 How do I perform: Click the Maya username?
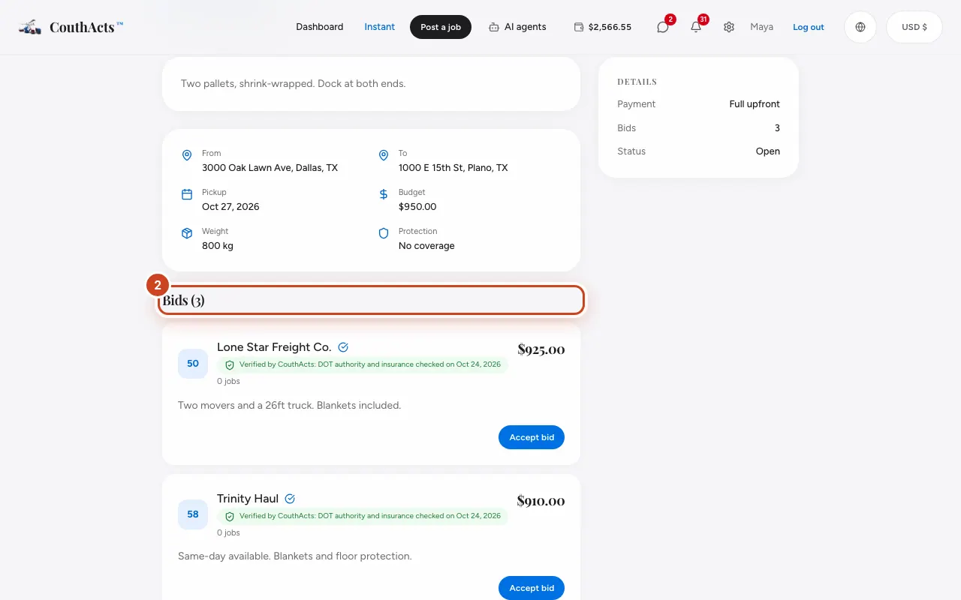pyautogui.click(x=761, y=27)
